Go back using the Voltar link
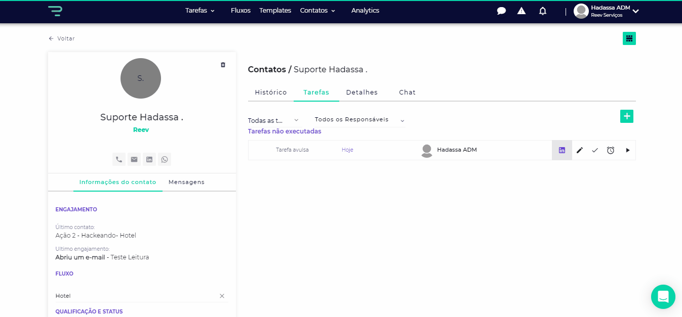 tap(62, 38)
